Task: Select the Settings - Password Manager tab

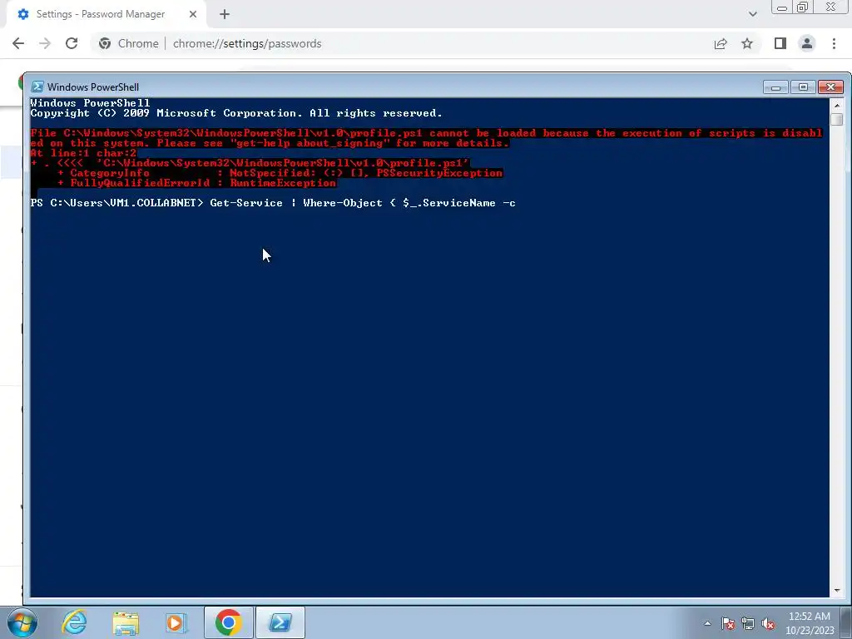Action: 107,15
